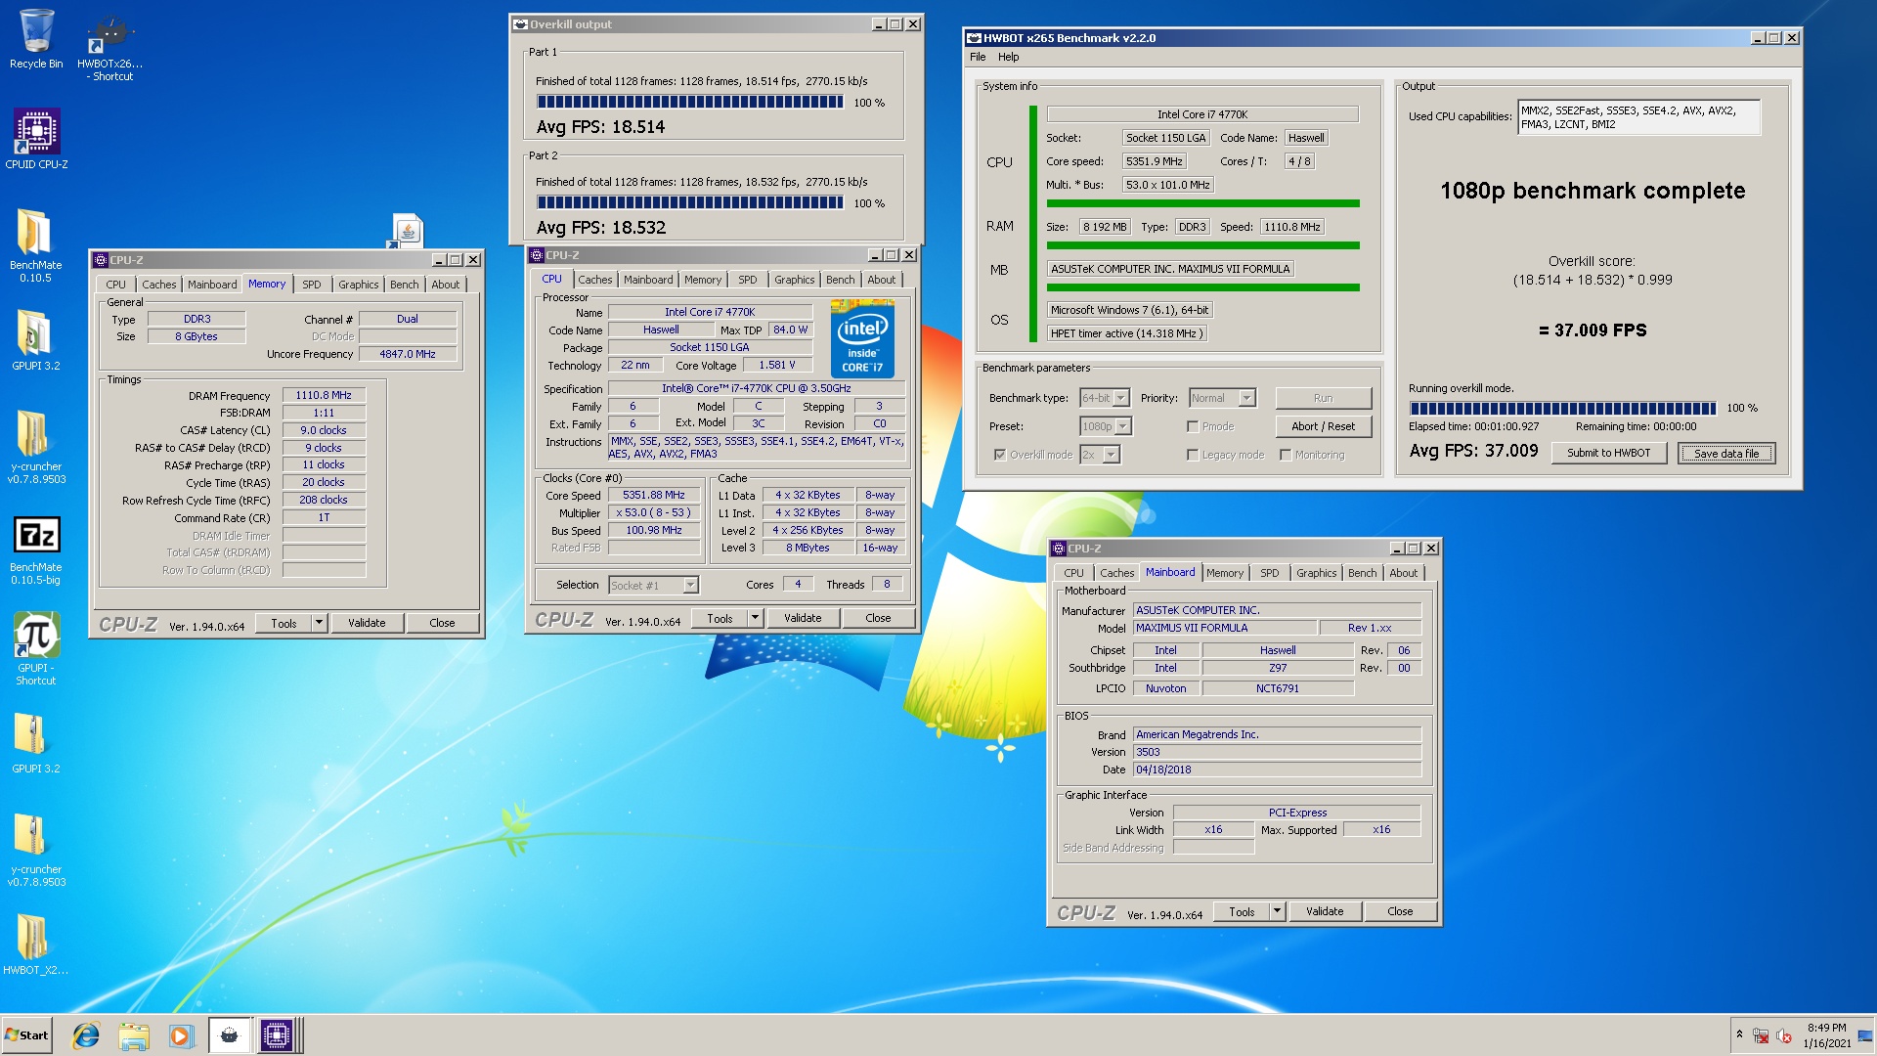Screen dimensions: 1877x1056
Task: Click Validate in CPU-Z Memory window
Action: tap(367, 623)
